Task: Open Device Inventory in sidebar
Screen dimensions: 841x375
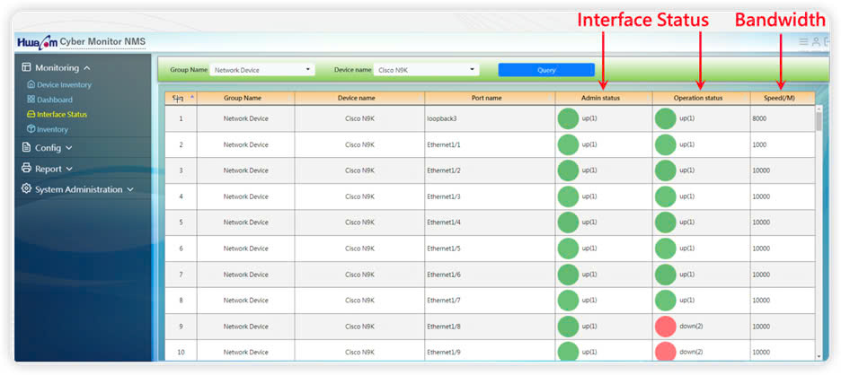Action: 64,84
